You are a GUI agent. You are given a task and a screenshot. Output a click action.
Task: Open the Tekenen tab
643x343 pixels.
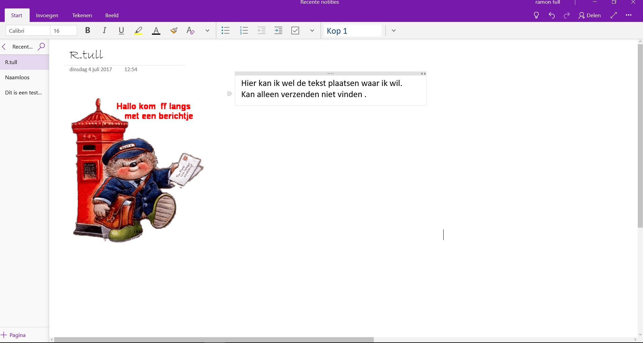coord(82,16)
